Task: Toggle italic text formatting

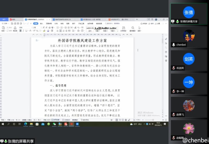Action: pos(23,31)
